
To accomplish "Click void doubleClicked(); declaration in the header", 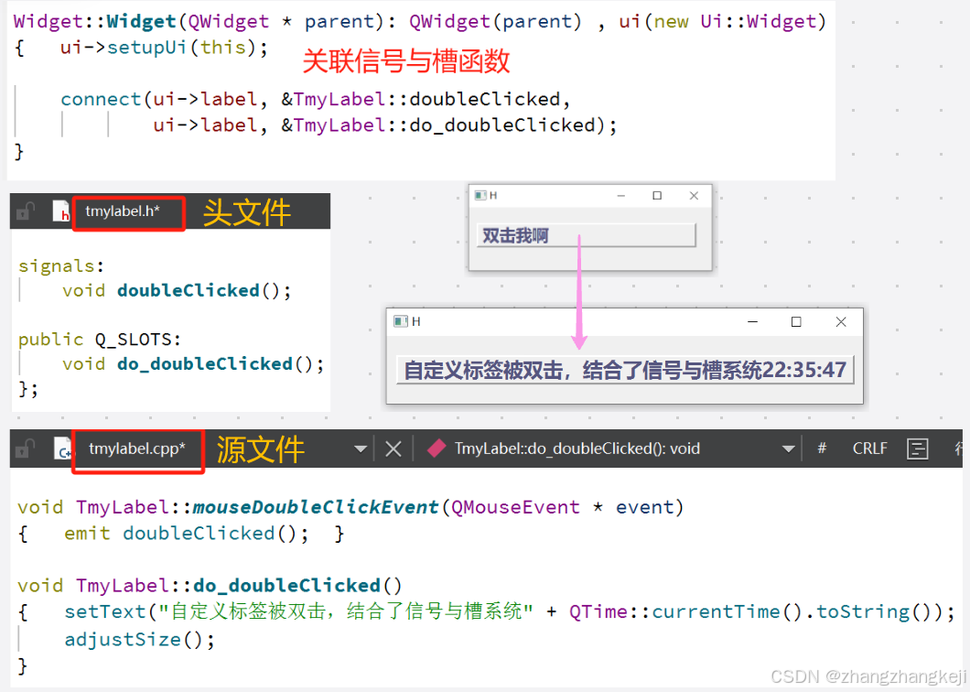I will point(177,291).
